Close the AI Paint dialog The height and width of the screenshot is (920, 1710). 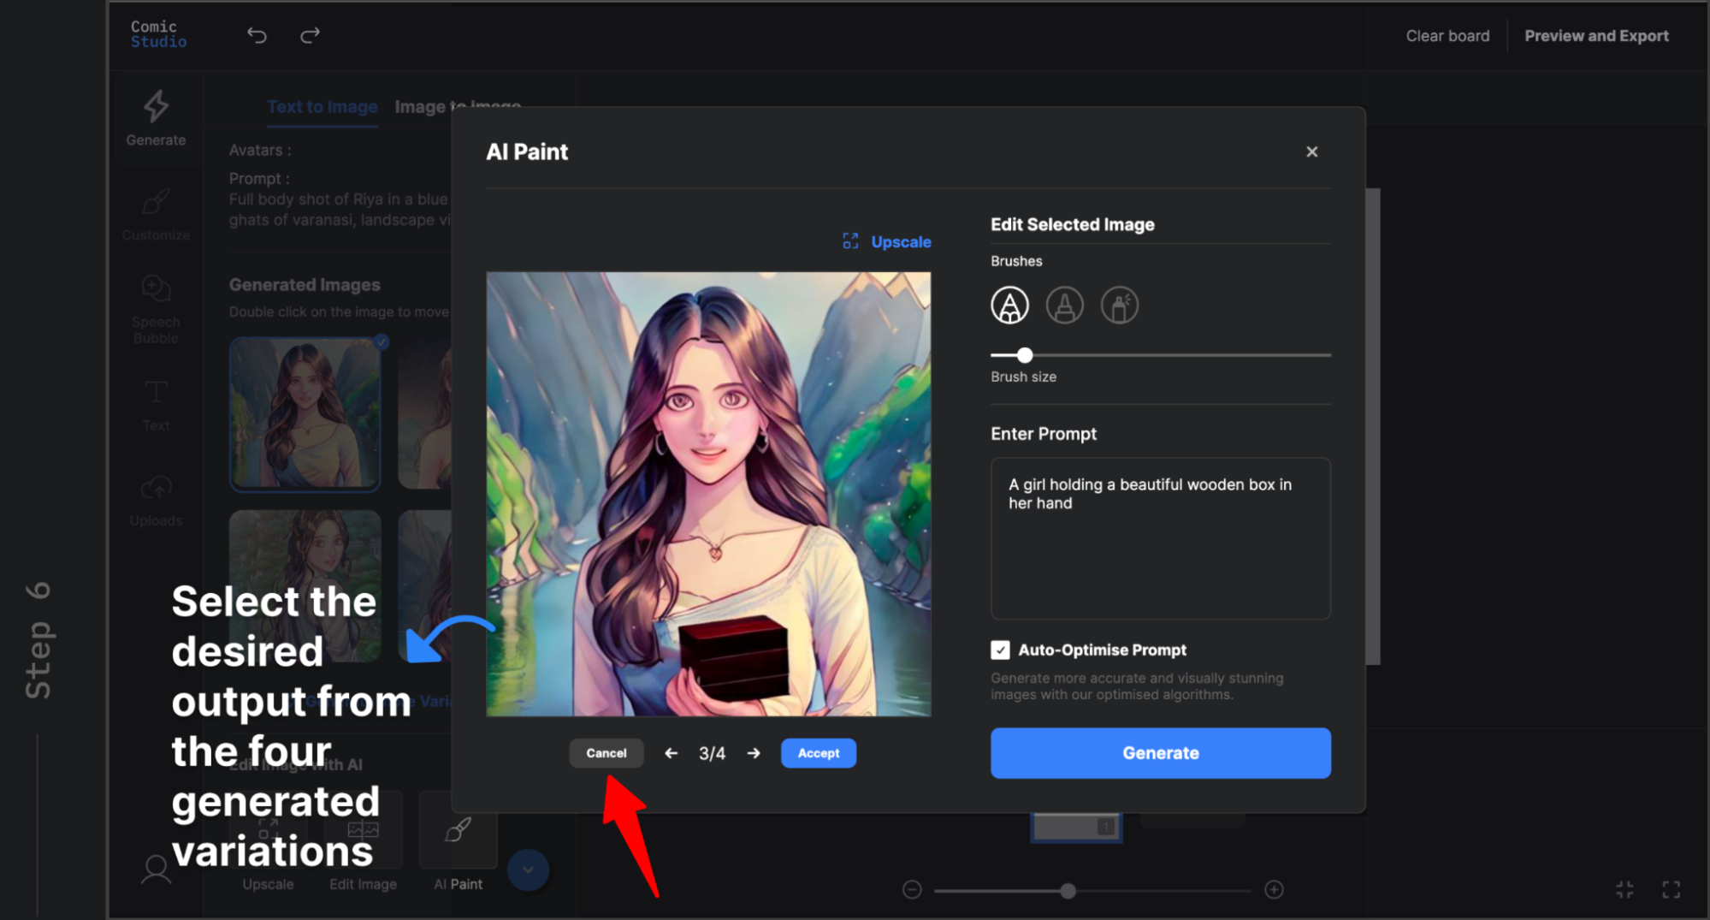(x=1311, y=151)
